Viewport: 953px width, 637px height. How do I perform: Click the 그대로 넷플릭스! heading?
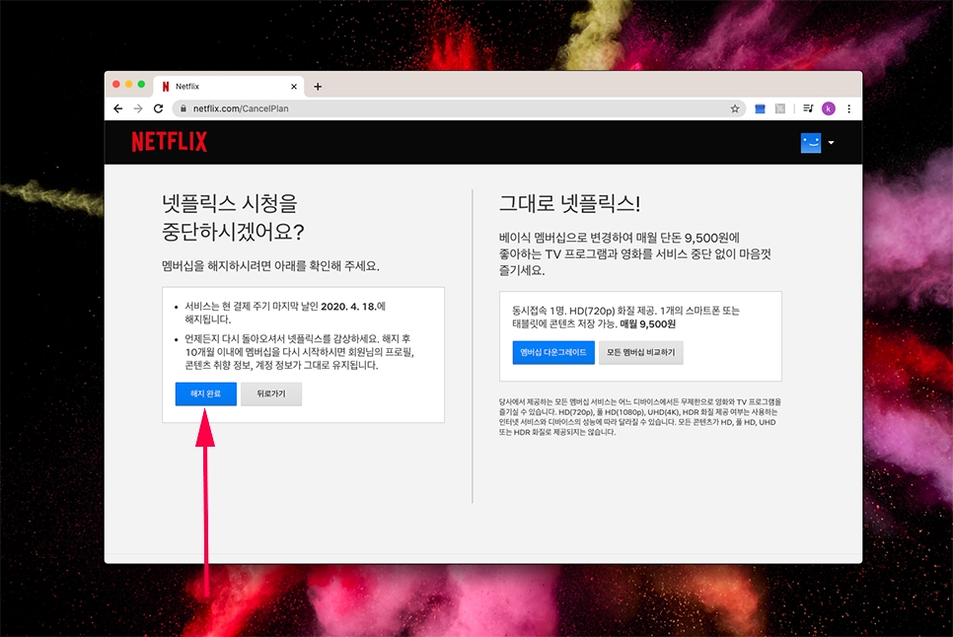point(569,203)
